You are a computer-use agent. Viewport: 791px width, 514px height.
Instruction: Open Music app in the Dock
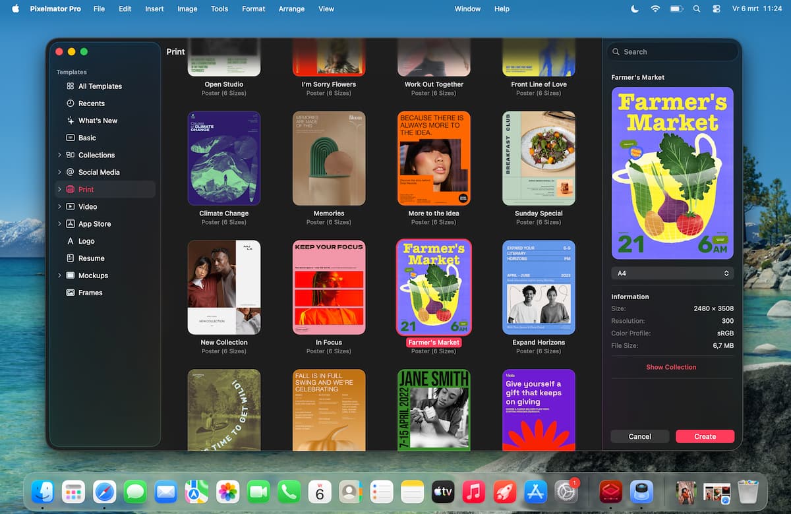click(474, 492)
